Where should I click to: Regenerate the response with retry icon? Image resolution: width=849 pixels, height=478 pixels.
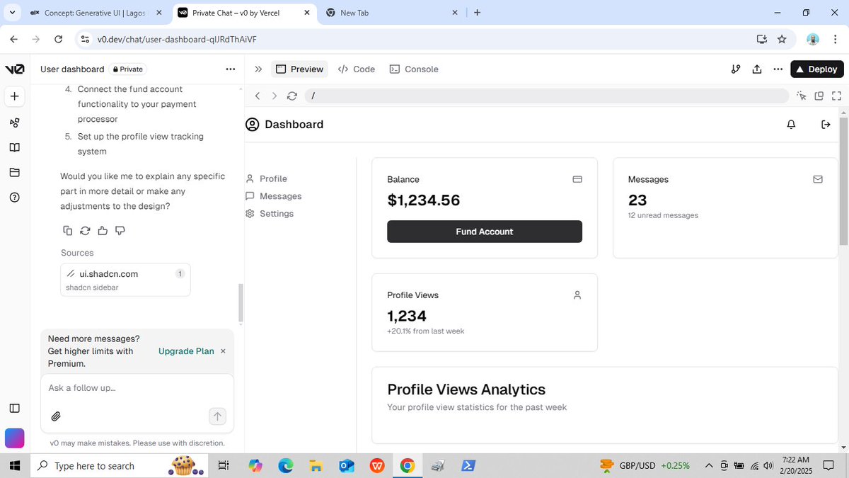click(x=85, y=230)
